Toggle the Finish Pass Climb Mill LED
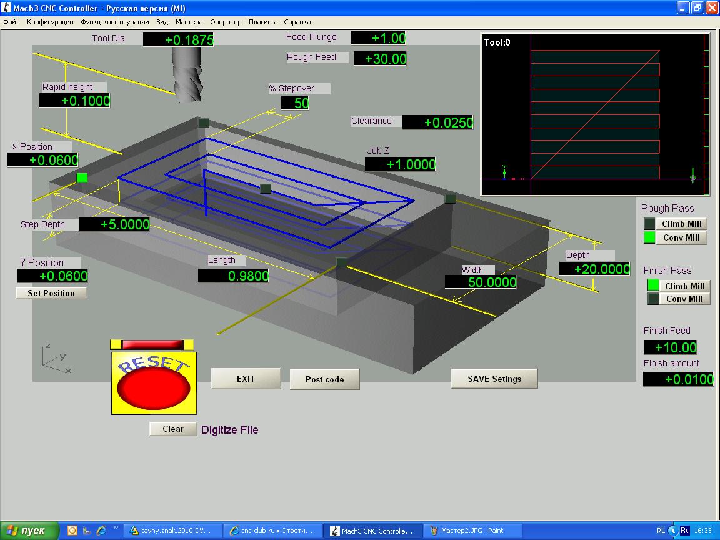This screenshot has width=720, height=540. (653, 286)
